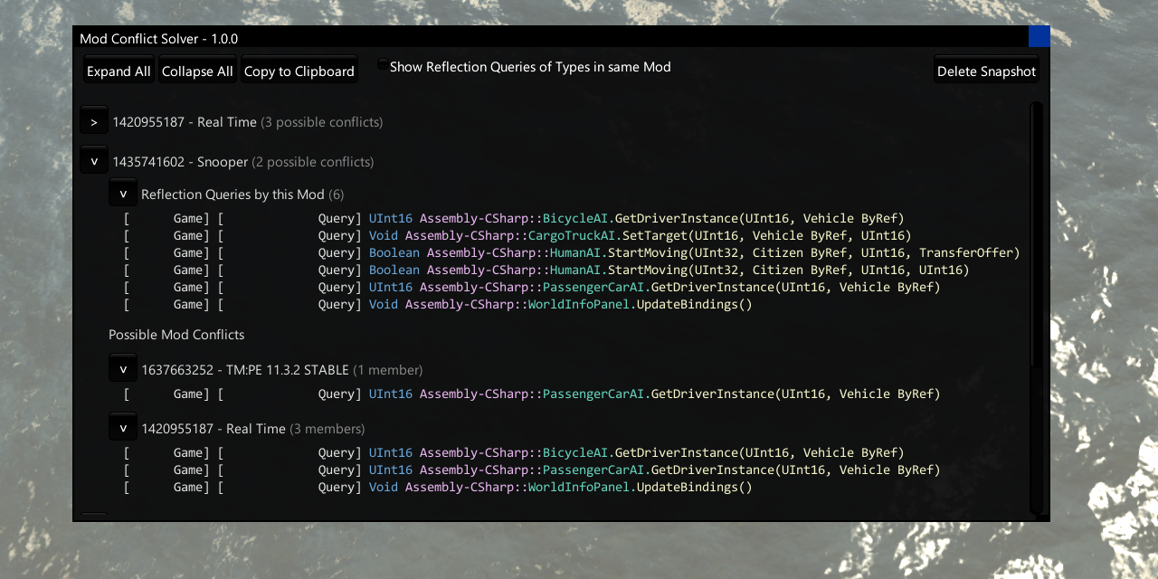
Task: Click the Collapse All button
Action: pyautogui.click(x=197, y=70)
